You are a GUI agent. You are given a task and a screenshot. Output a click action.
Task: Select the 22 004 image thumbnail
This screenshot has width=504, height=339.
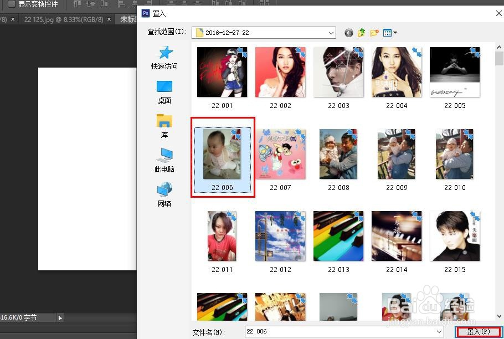pos(397,72)
